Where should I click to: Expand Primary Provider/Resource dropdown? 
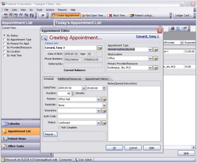150,68
